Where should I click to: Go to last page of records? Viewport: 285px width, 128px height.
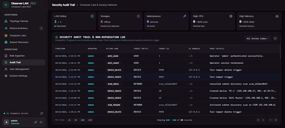[x=276, y=120]
